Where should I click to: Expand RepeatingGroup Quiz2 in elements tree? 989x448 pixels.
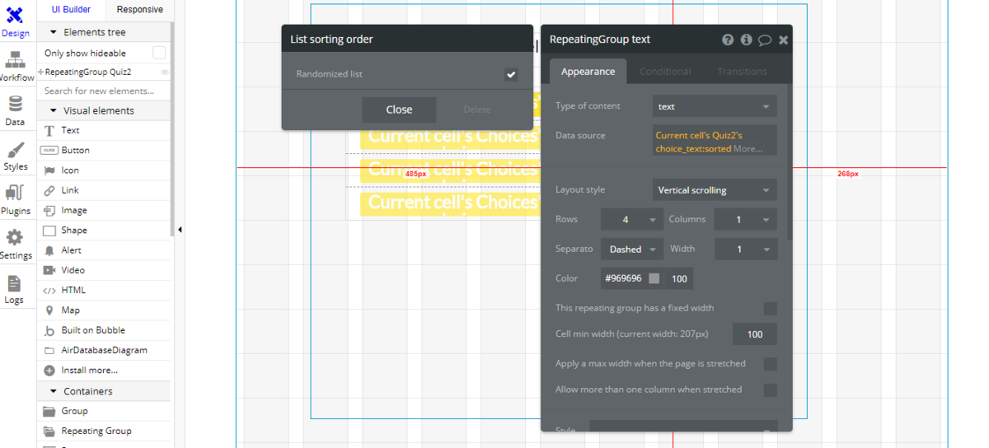click(40, 72)
